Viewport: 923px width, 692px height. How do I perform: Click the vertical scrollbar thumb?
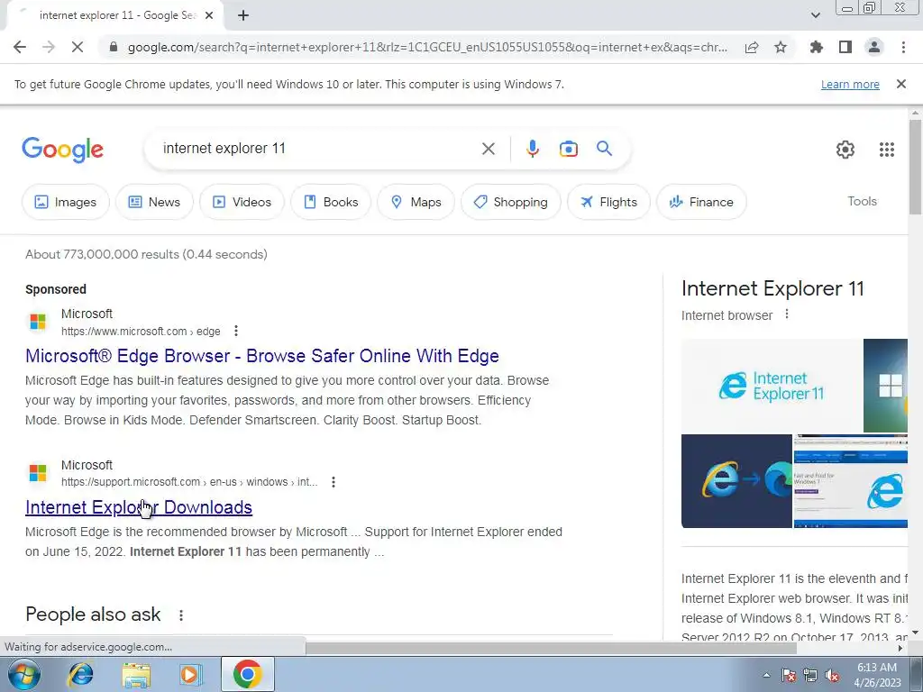(x=915, y=167)
